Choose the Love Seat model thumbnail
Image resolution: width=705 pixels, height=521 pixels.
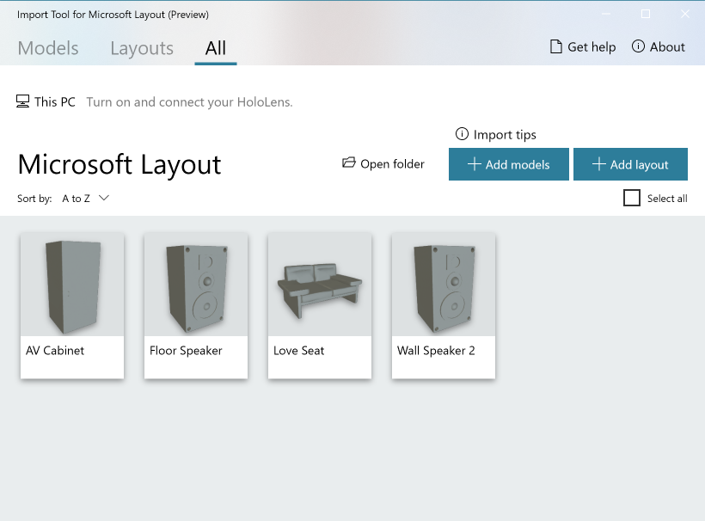[x=320, y=285]
